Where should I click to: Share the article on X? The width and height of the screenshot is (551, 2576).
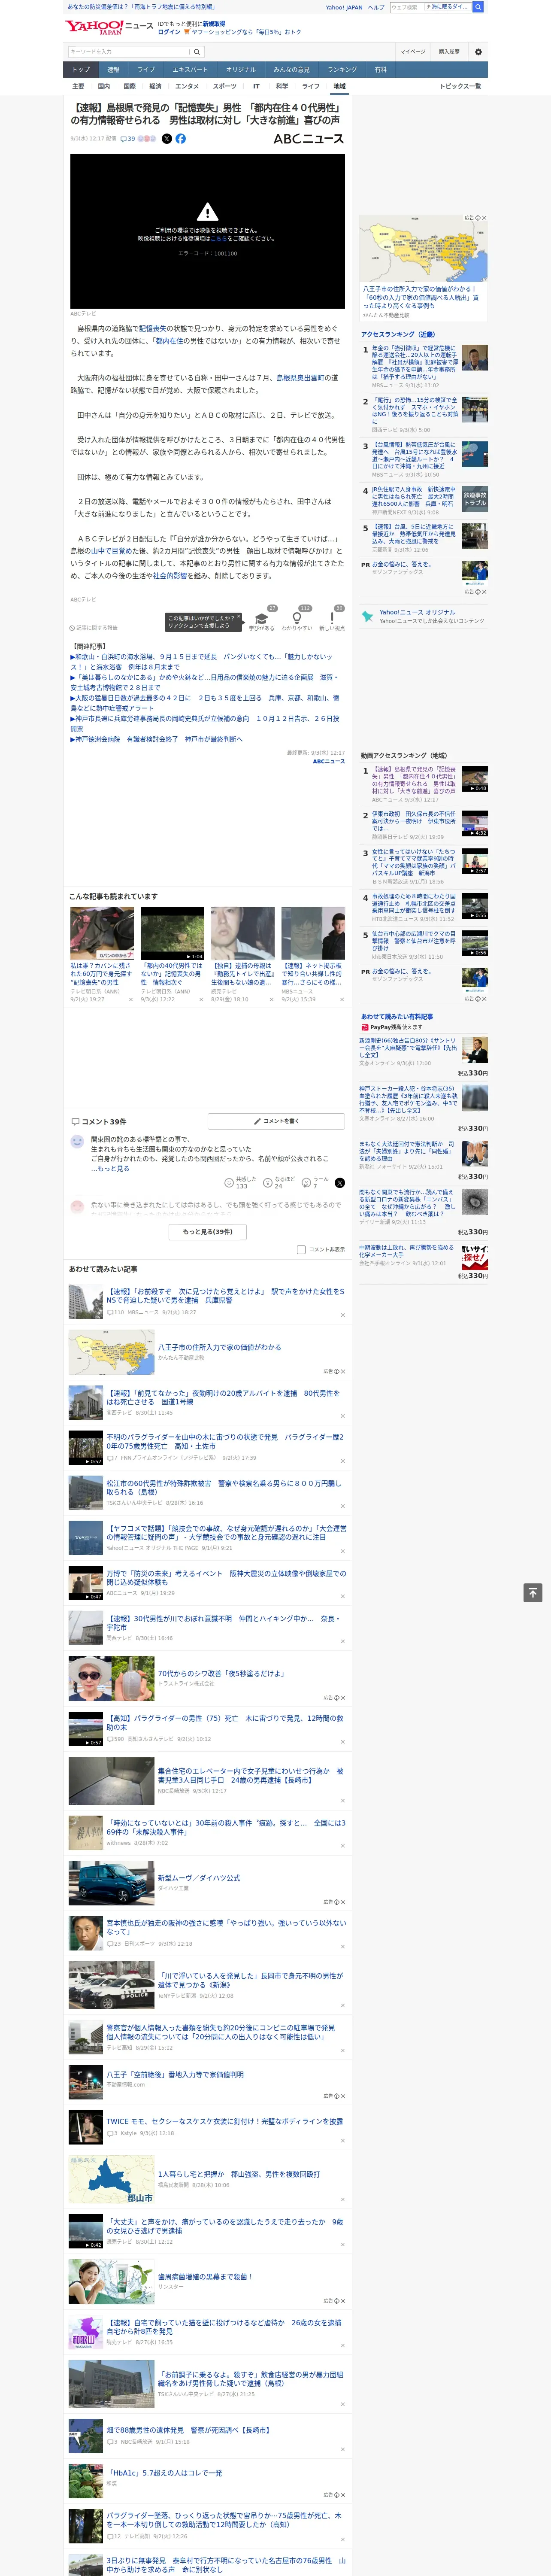click(167, 139)
